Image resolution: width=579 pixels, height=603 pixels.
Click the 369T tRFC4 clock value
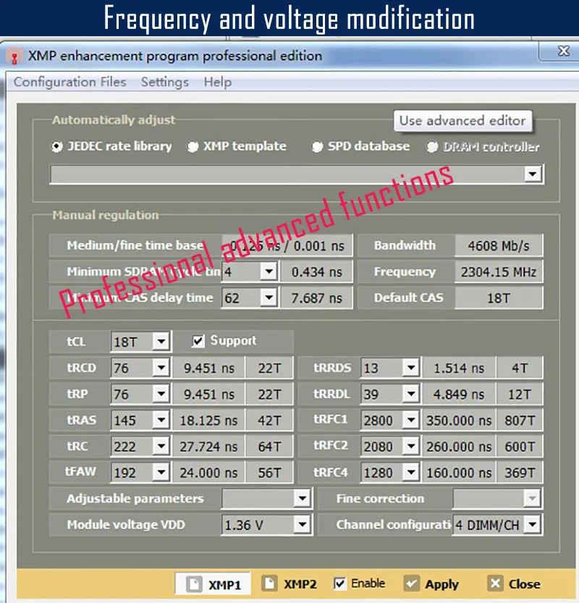click(520, 473)
